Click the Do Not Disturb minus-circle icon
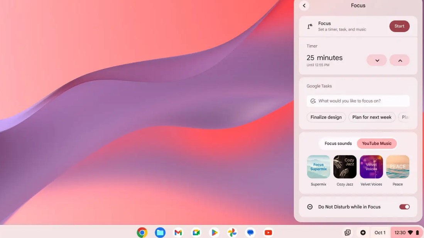Image resolution: width=424 pixels, height=238 pixels. pos(310,207)
